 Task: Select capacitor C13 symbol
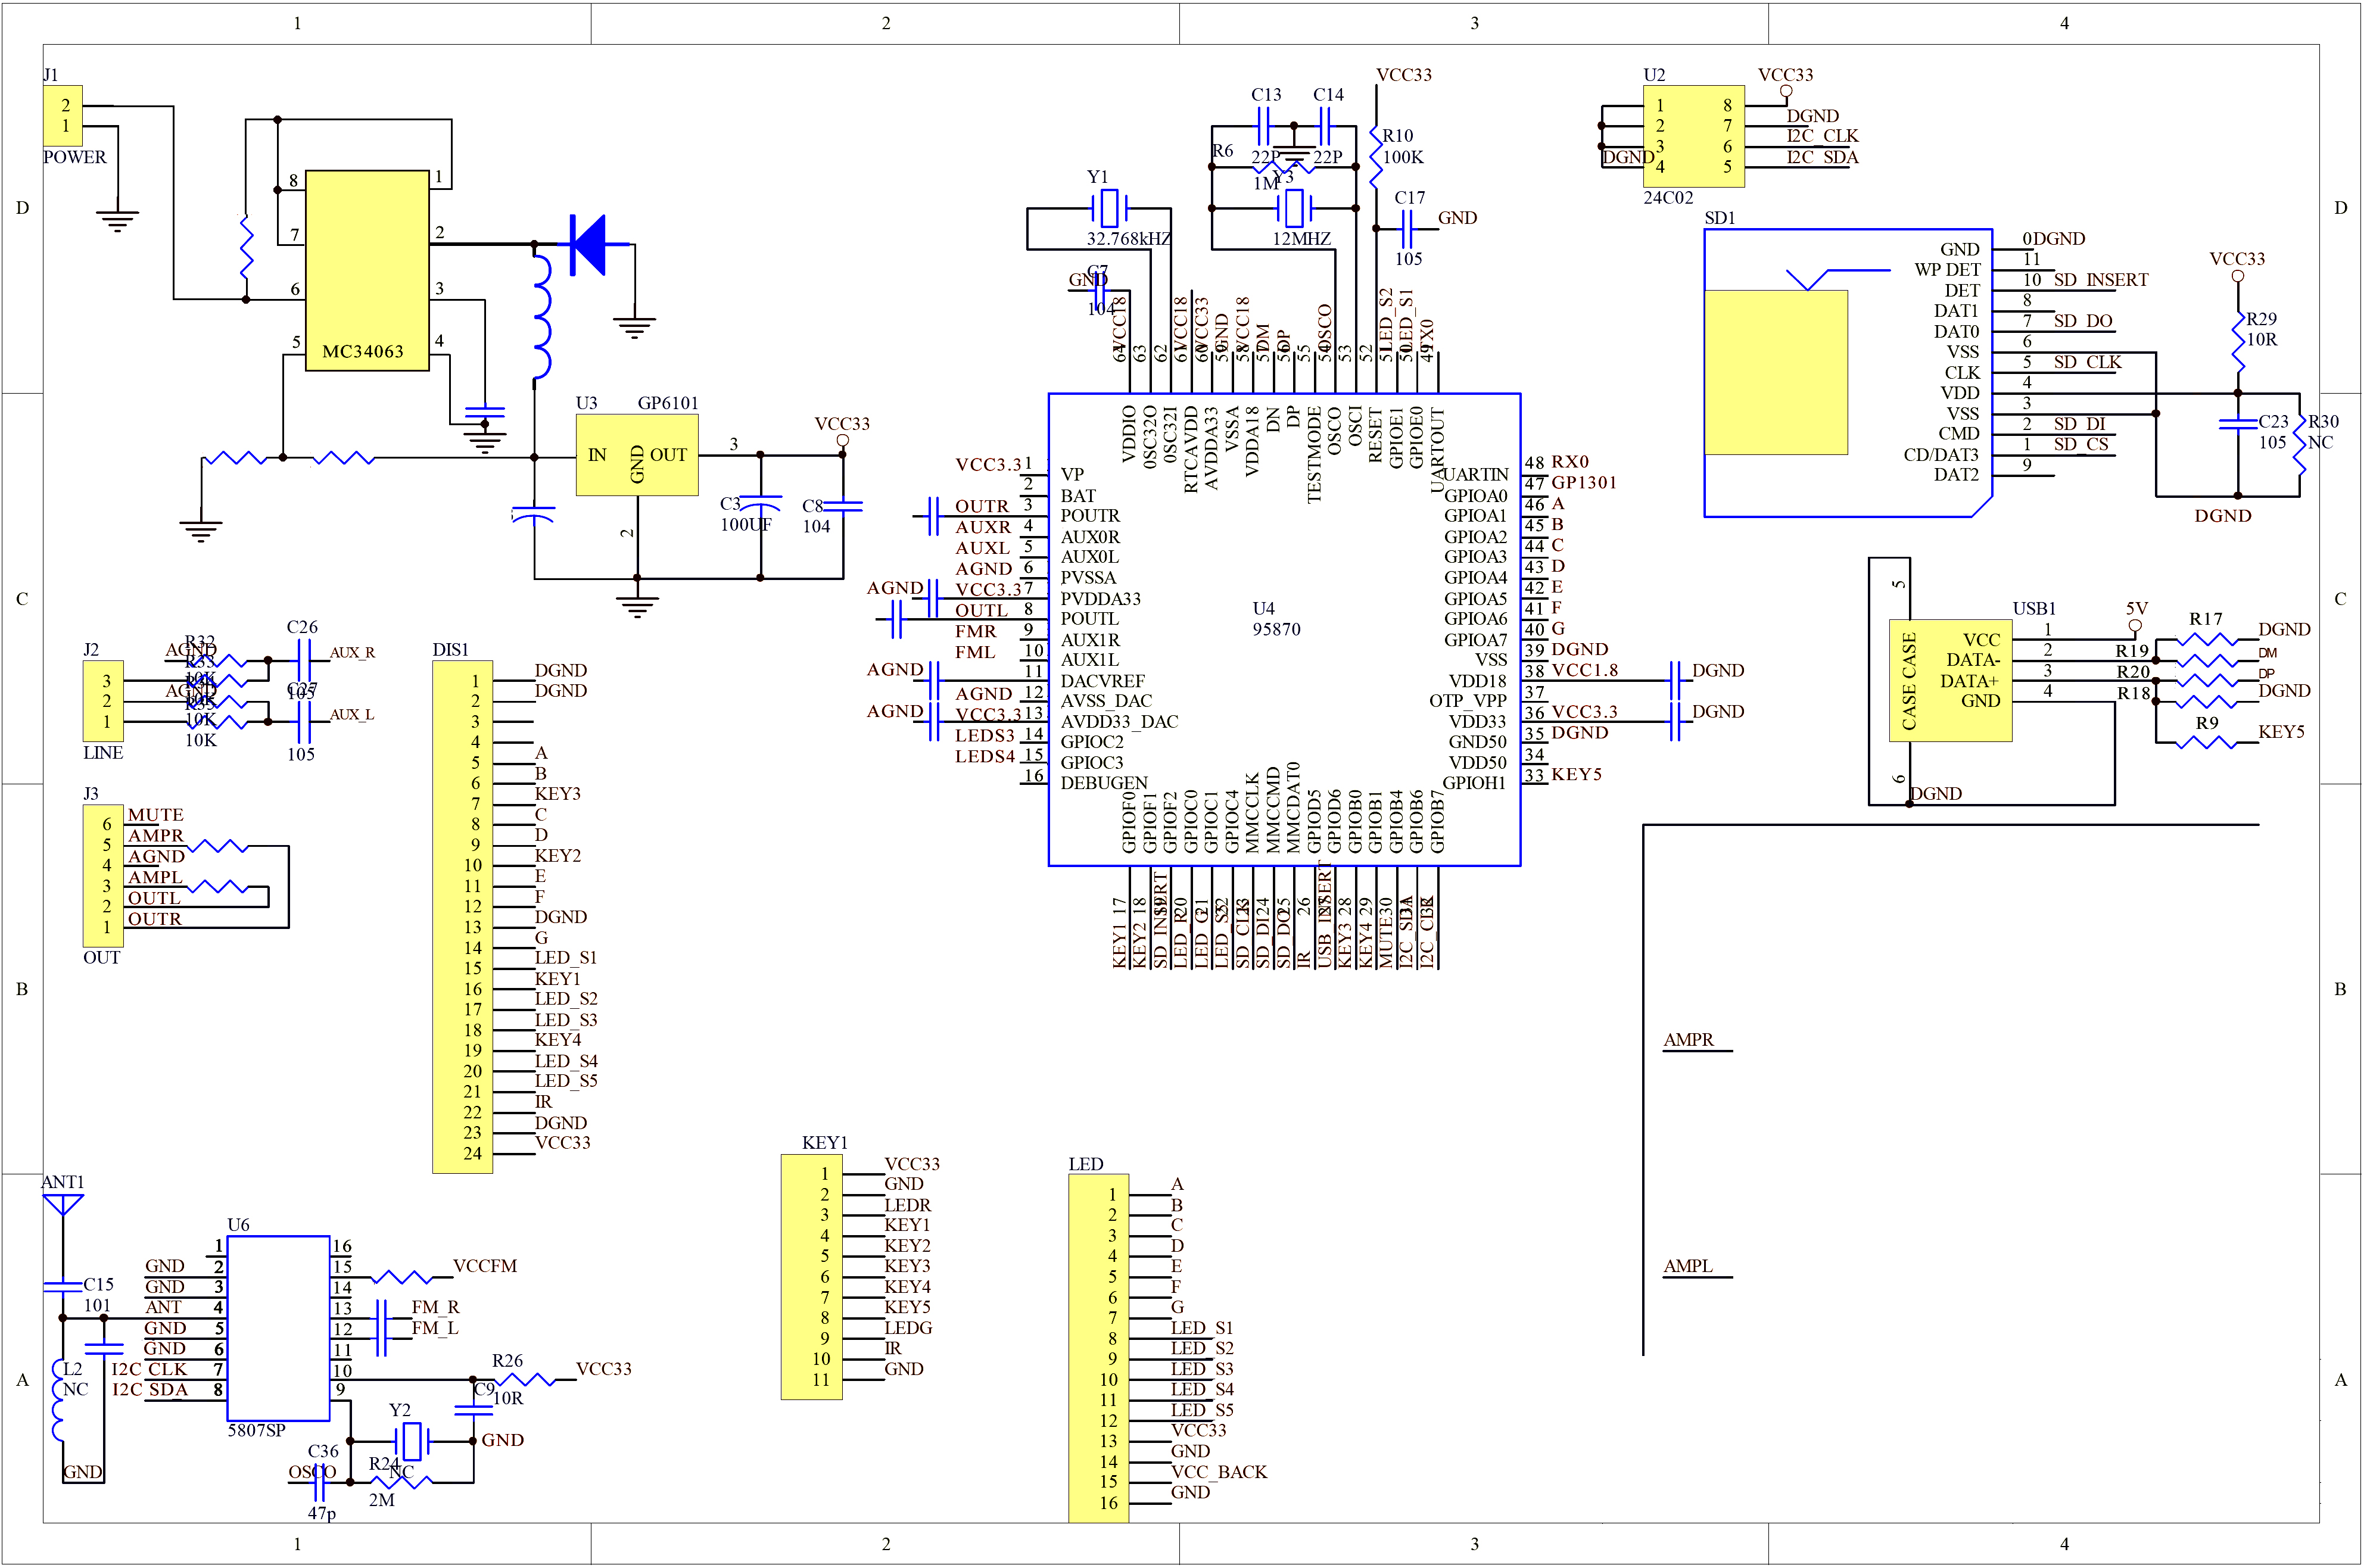click(x=1262, y=126)
